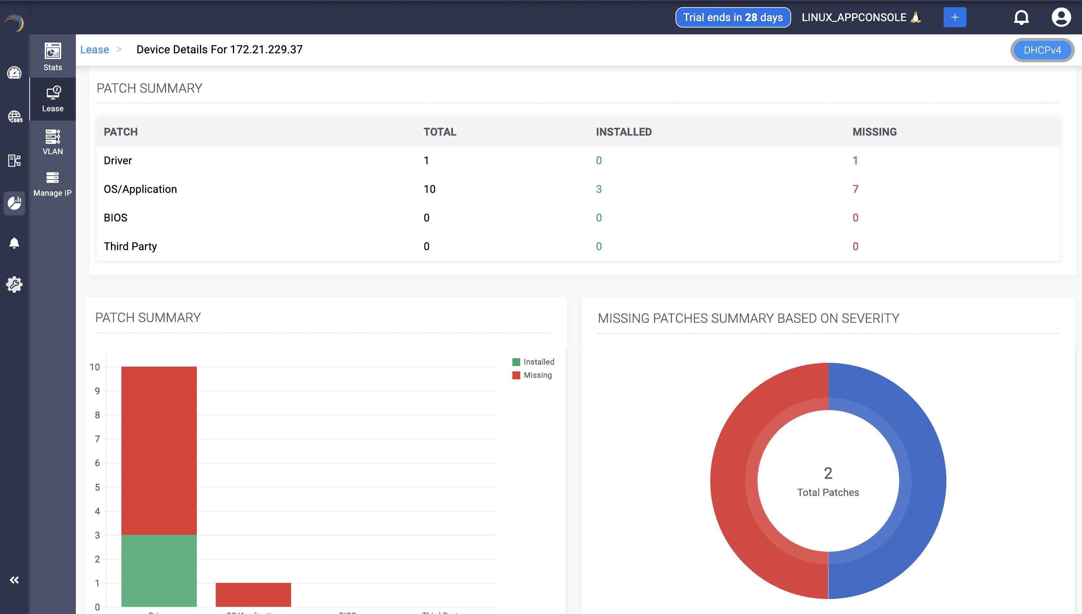Open the Manage IP tab

click(x=53, y=184)
